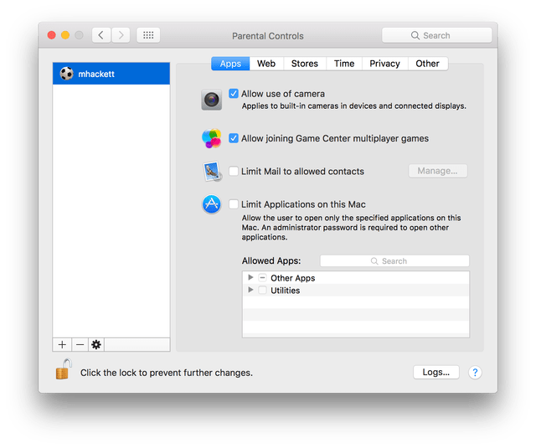This screenshot has width=536, height=448.
Task: Uncheck Allow joining Game Center multiplayer games
Action: [234, 138]
